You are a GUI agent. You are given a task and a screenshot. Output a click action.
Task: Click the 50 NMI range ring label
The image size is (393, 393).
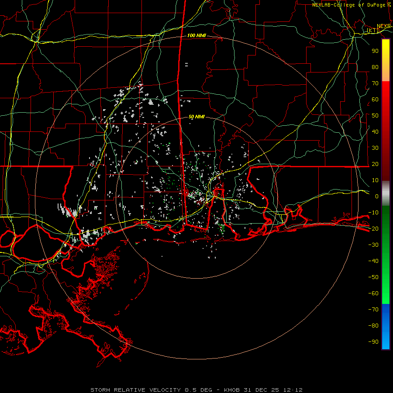point(196,117)
